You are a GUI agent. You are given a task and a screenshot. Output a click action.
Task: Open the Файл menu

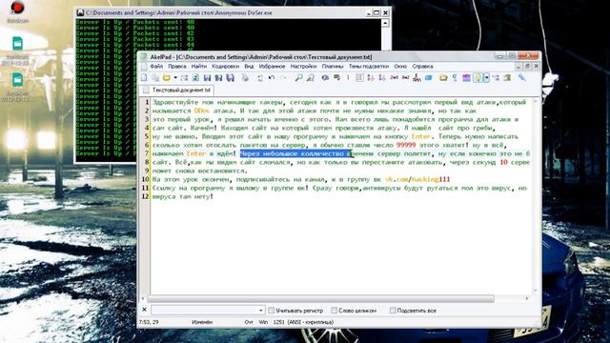point(156,67)
